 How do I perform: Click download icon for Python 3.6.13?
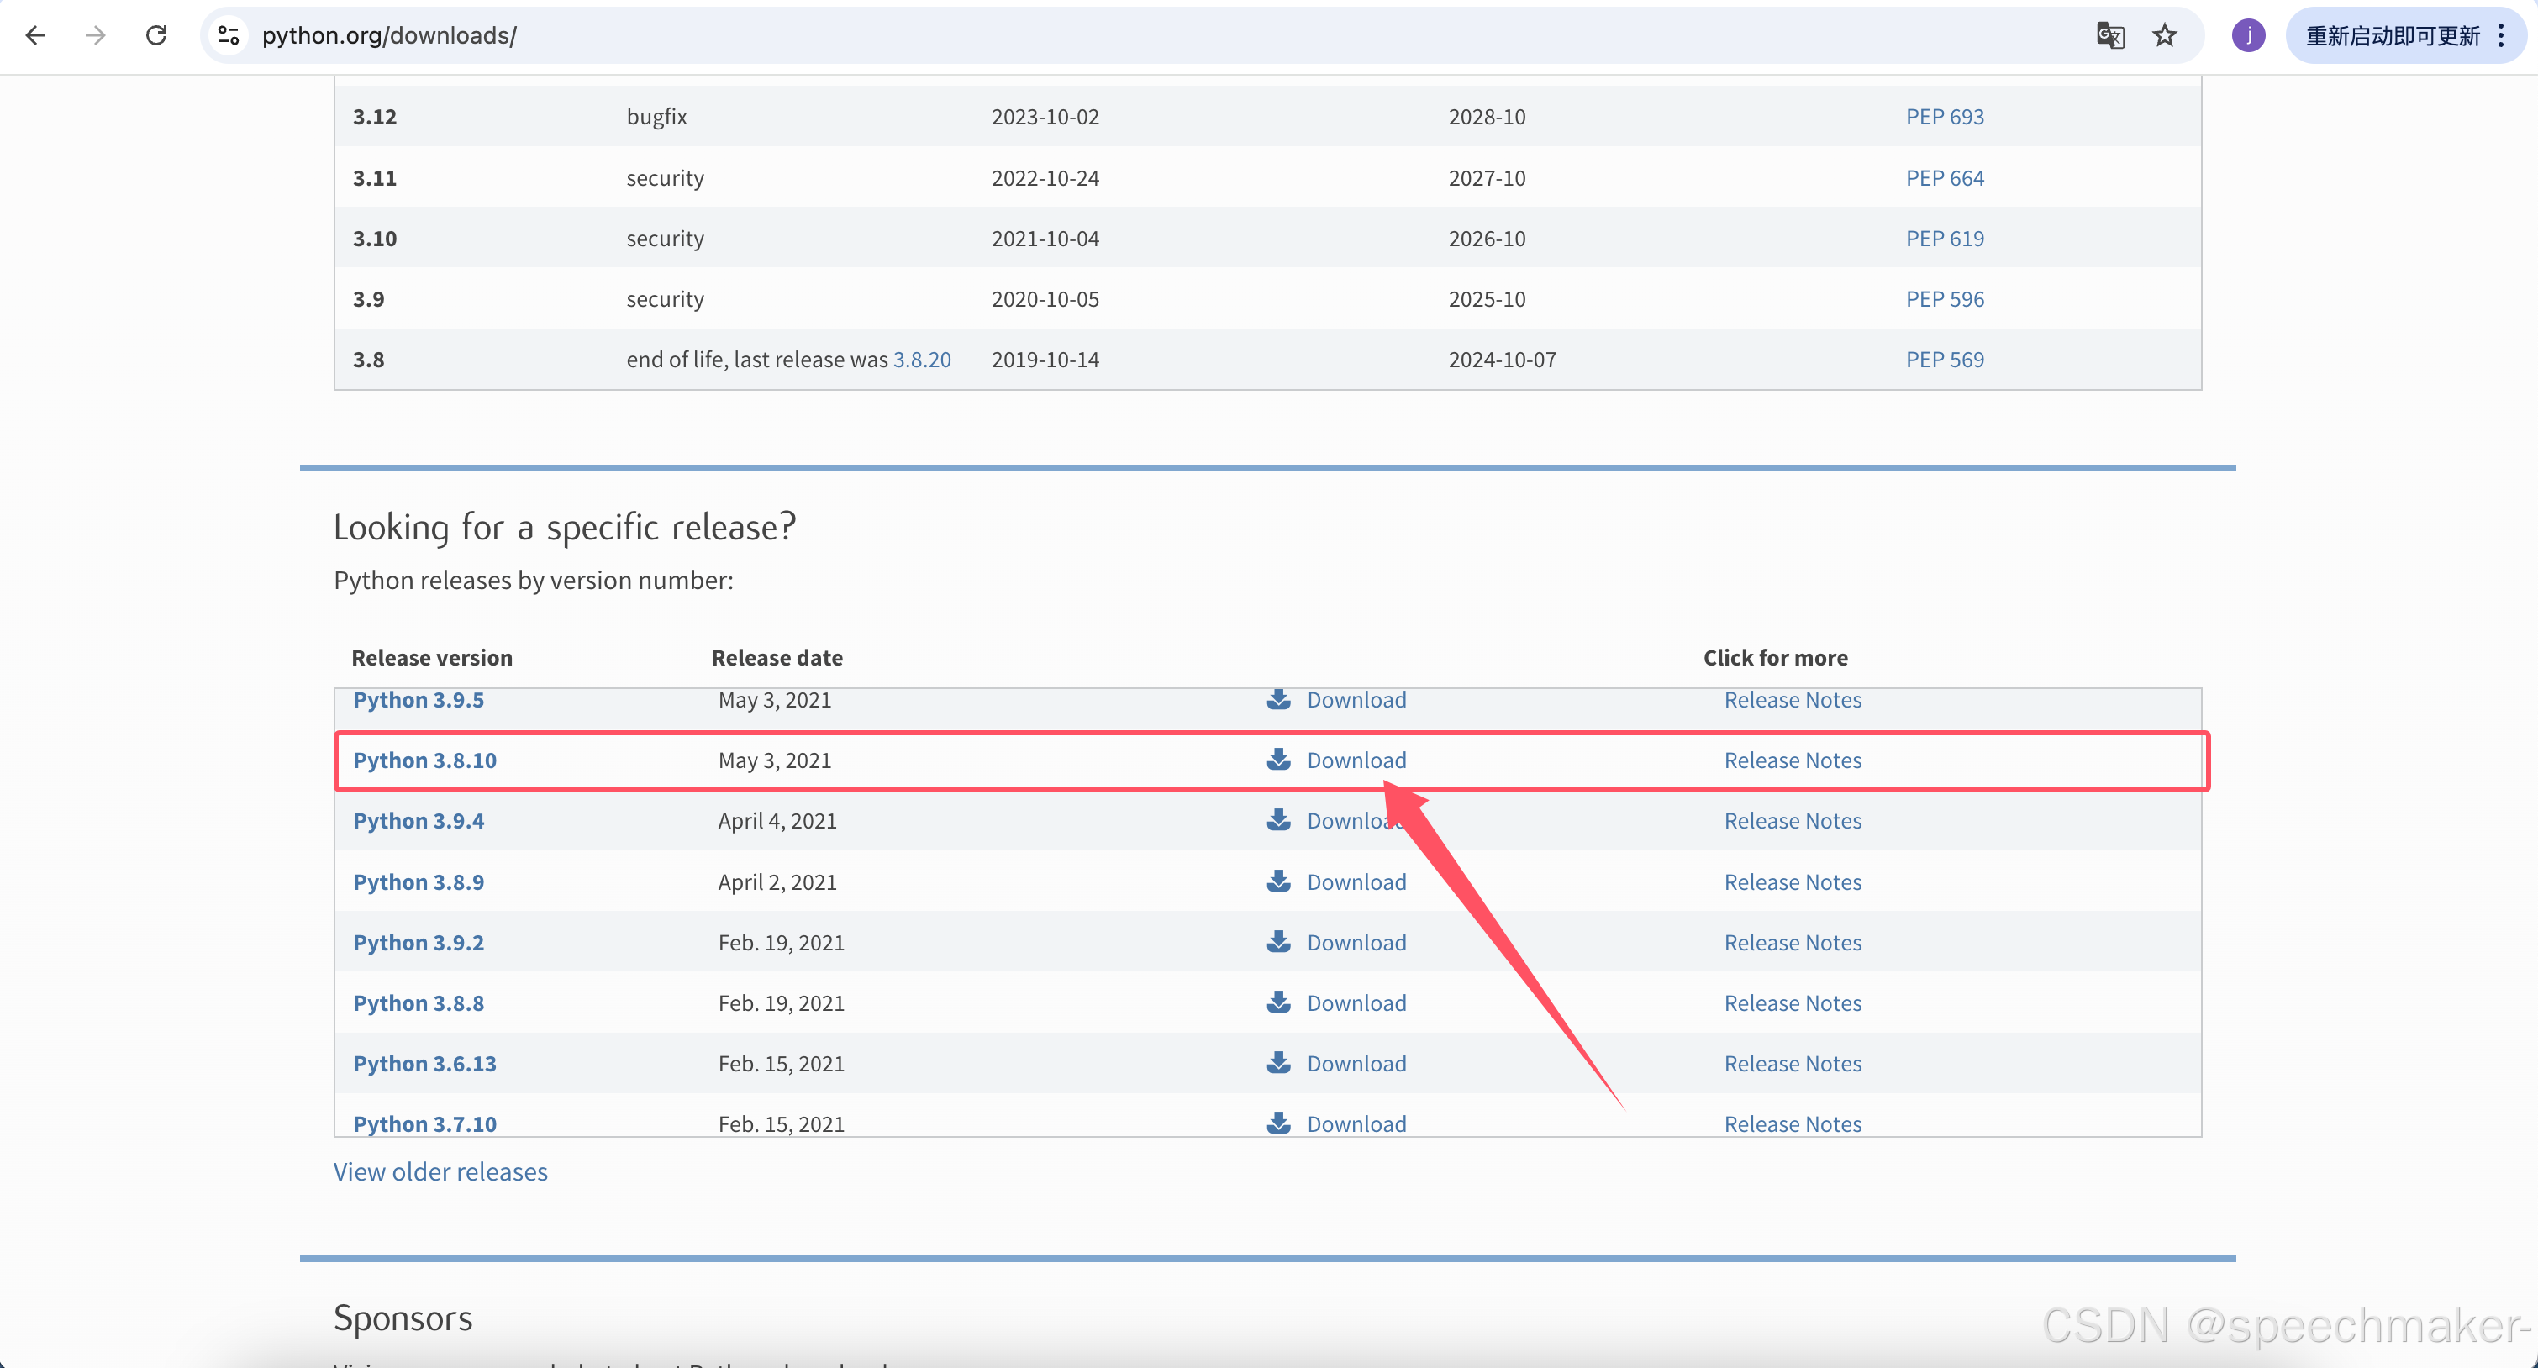tap(1279, 1063)
